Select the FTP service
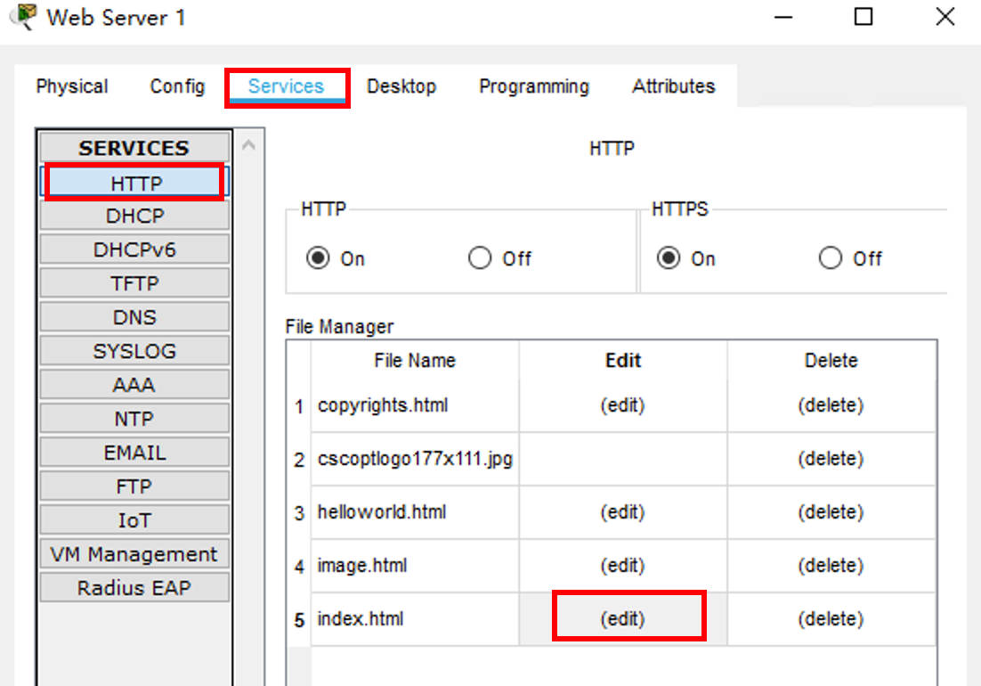981x686 pixels. tap(134, 486)
